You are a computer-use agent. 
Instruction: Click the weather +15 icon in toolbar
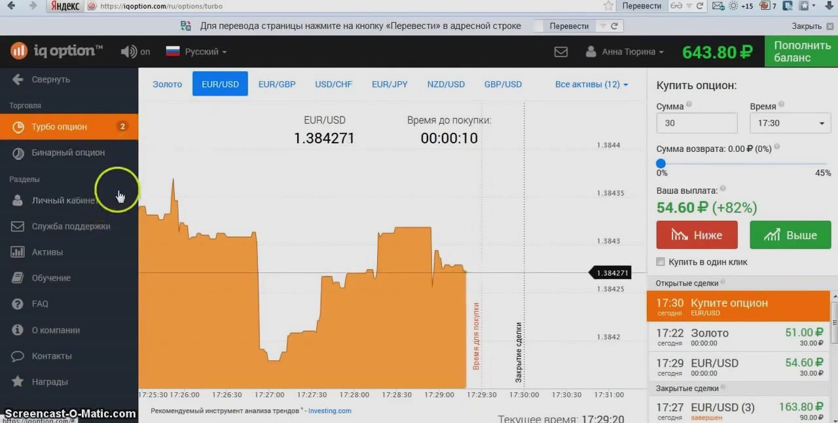(x=740, y=6)
